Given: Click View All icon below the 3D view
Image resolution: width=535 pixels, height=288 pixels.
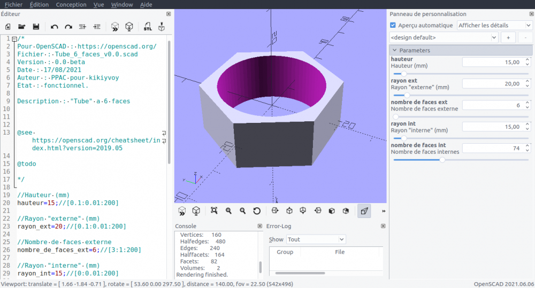Looking at the screenshot, I should [213, 211].
